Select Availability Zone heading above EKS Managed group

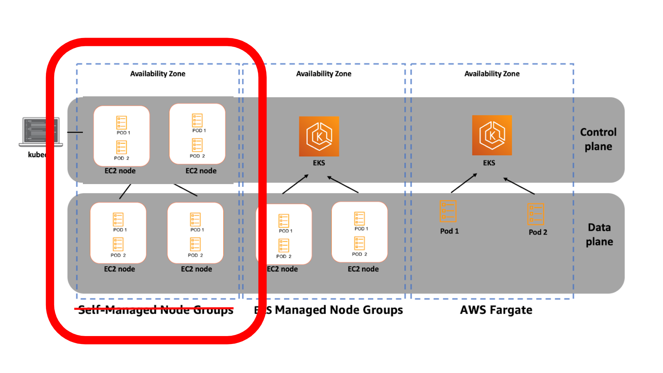(324, 74)
